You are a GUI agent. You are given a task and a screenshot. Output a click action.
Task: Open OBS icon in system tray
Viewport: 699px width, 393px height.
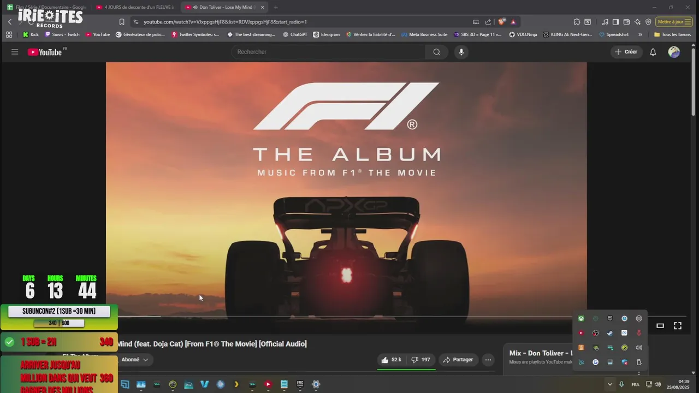pos(595,333)
